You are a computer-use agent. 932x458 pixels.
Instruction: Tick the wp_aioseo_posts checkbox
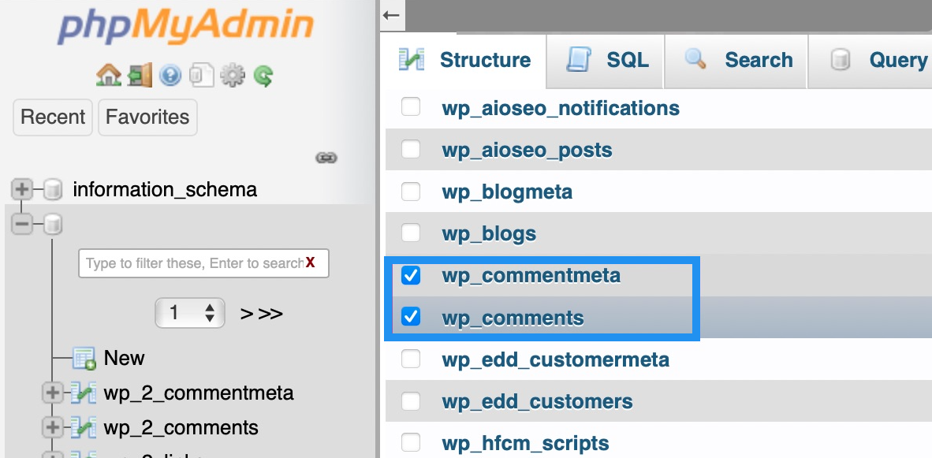(x=411, y=149)
